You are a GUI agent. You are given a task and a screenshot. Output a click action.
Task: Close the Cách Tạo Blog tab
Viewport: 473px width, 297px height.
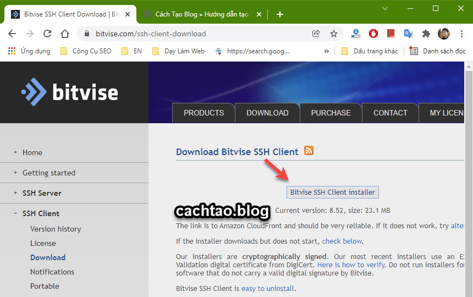pos(259,14)
